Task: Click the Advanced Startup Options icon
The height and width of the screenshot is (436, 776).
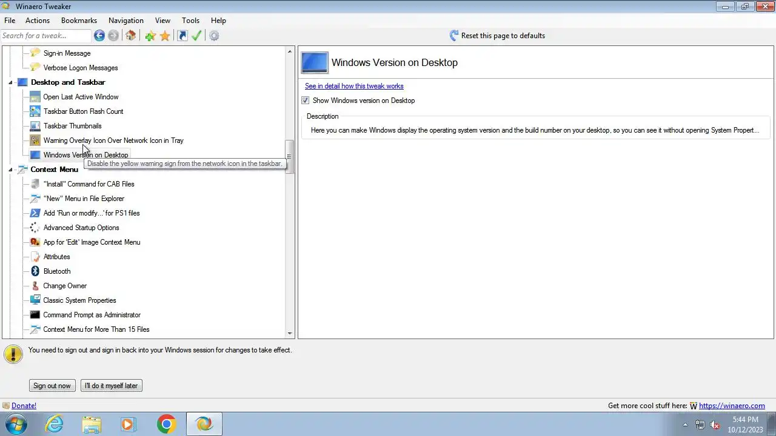Action: click(x=35, y=228)
